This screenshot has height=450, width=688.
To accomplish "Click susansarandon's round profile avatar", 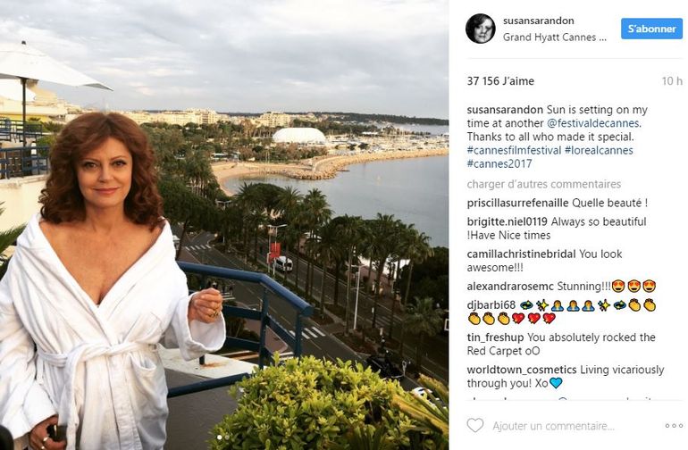I will click(480, 29).
